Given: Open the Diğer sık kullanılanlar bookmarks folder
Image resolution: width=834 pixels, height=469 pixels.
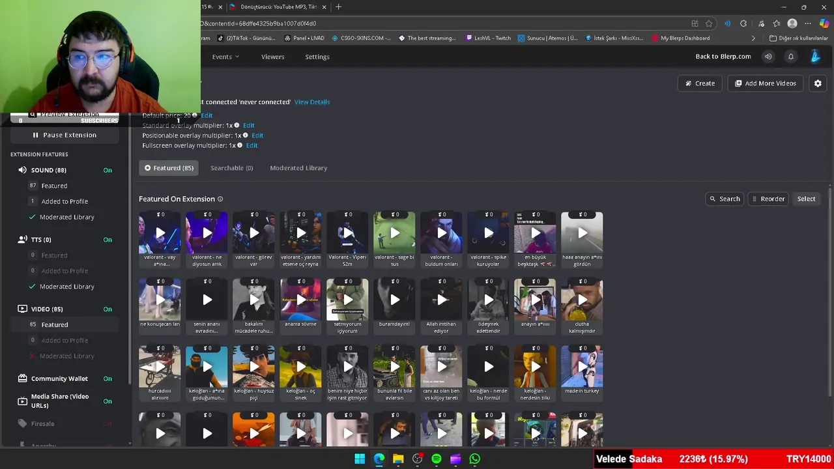Looking at the screenshot, I should click(x=798, y=38).
